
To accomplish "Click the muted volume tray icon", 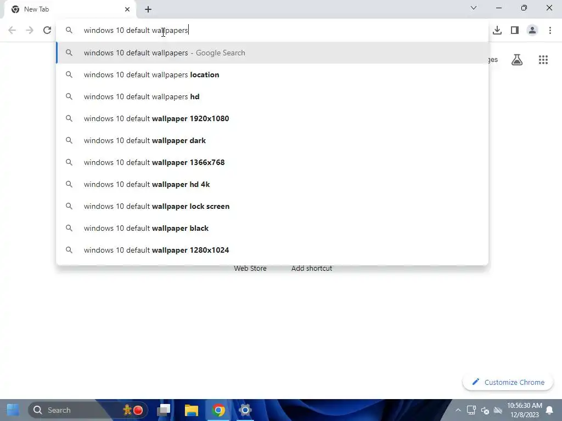I will 485,410.
